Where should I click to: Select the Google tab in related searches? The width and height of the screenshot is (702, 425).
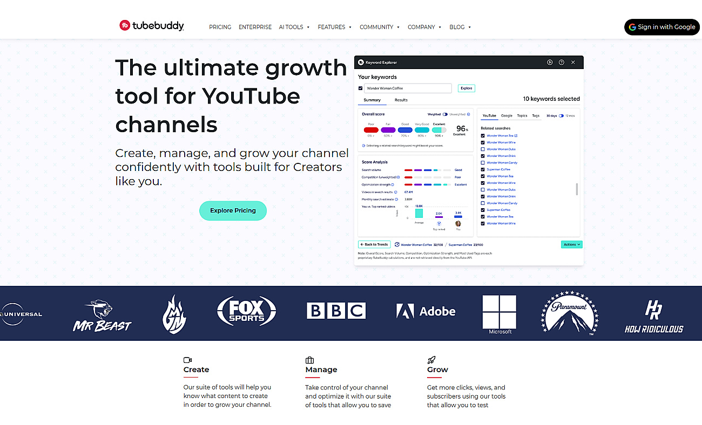[507, 115]
